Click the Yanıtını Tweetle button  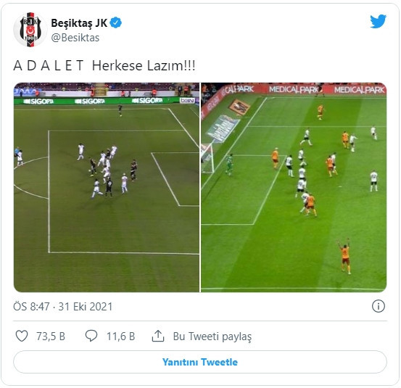(200, 362)
